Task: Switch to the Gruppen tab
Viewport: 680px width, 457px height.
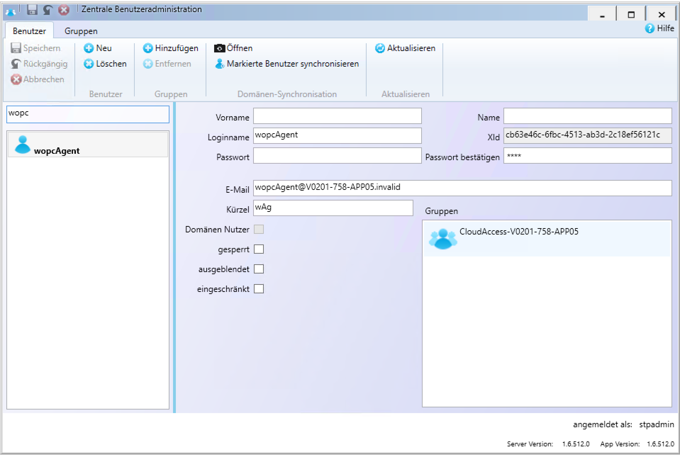Action: click(x=81, y=31)
